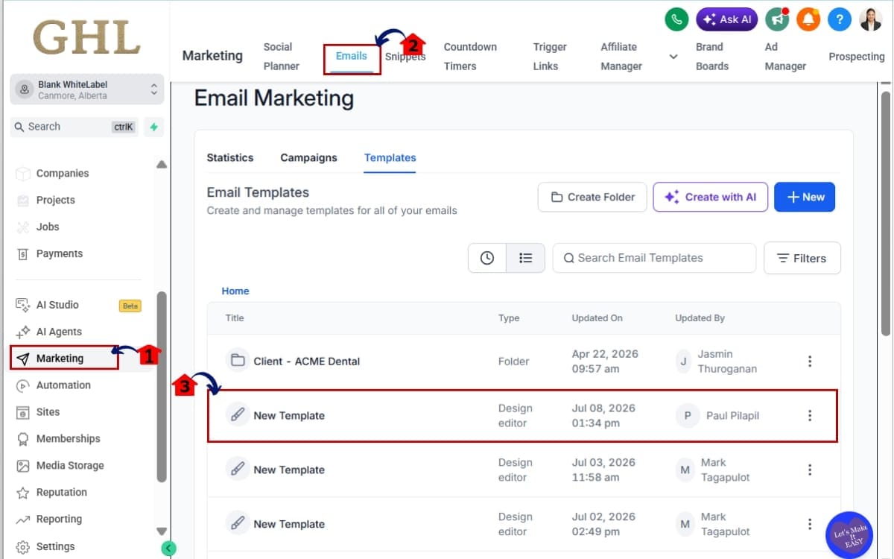Click the sidebar scroll up arrow
The width and height of the screenshot is (894, 559).
[162, 165]
